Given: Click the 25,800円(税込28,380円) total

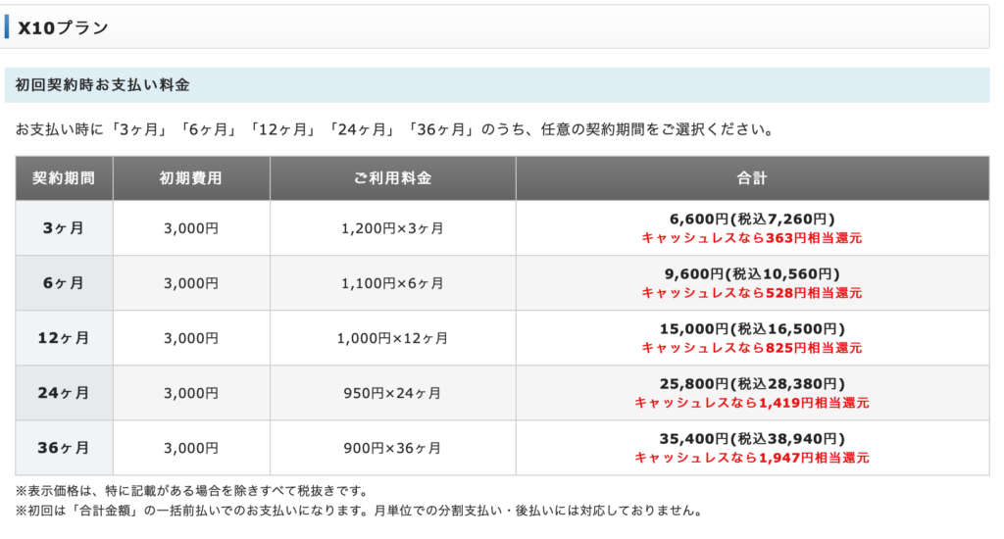Looking at the screenshot, I should [x=752, y=385].
